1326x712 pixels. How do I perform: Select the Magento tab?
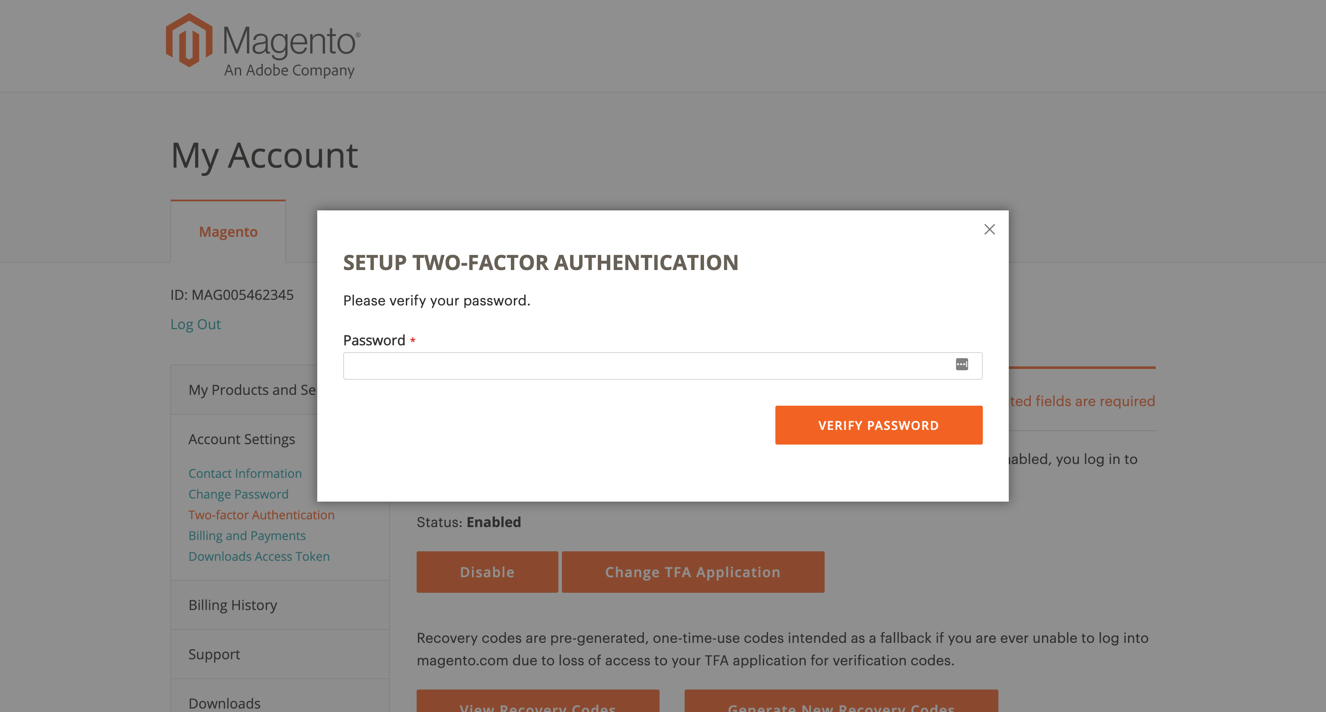228,232
